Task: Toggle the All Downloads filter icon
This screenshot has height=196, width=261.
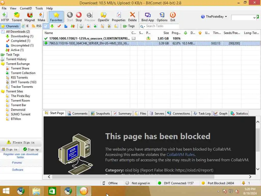Action: click(46, 26)
